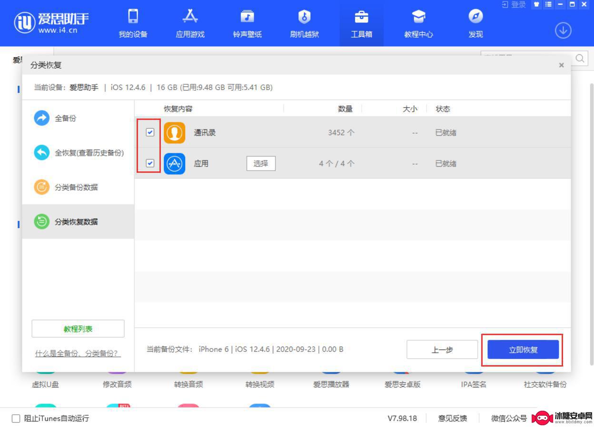Open 修改音频 tool
The height and width of the screenshot is (428, 594).
click(117, 384)
